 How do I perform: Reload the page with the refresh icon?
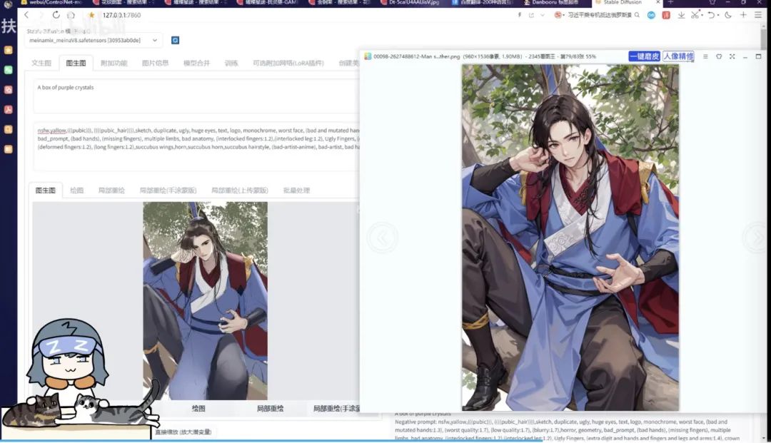[56, 15]
